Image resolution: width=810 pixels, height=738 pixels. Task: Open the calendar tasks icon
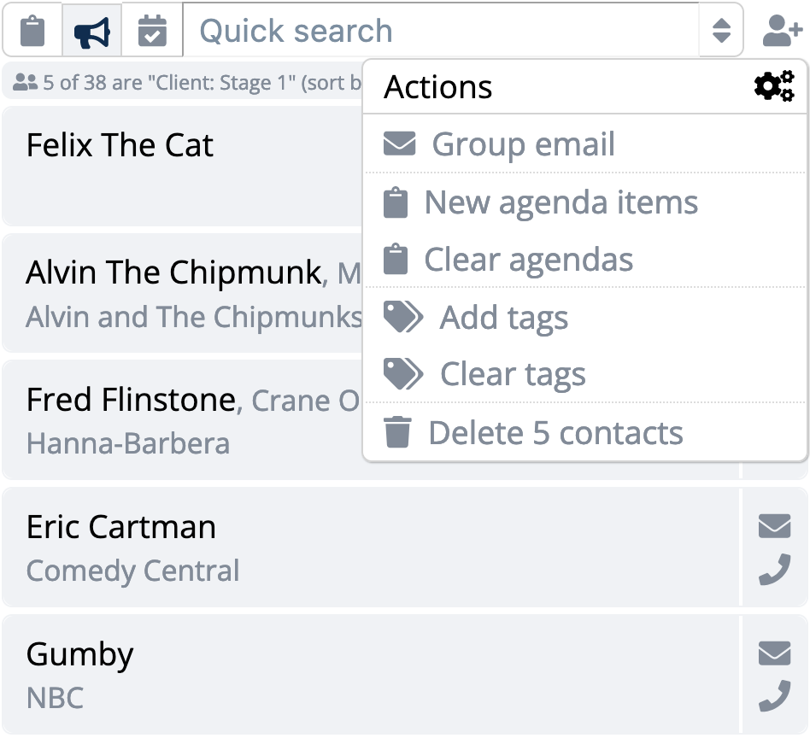point(152,31)
